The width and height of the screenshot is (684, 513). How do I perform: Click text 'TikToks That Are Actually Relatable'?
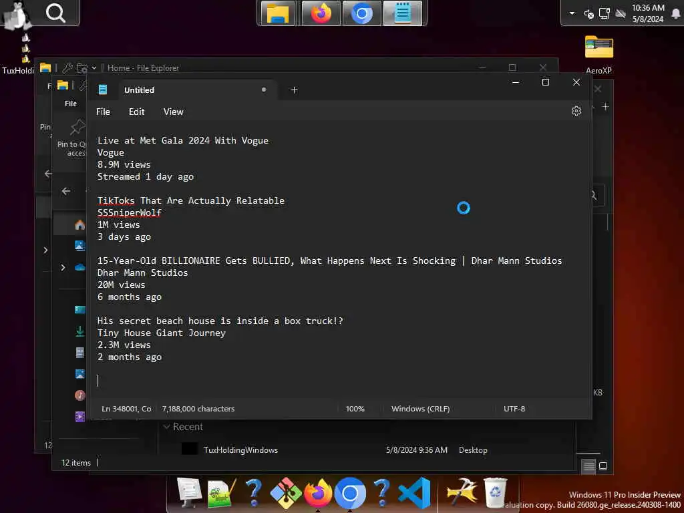pos(190,200)
